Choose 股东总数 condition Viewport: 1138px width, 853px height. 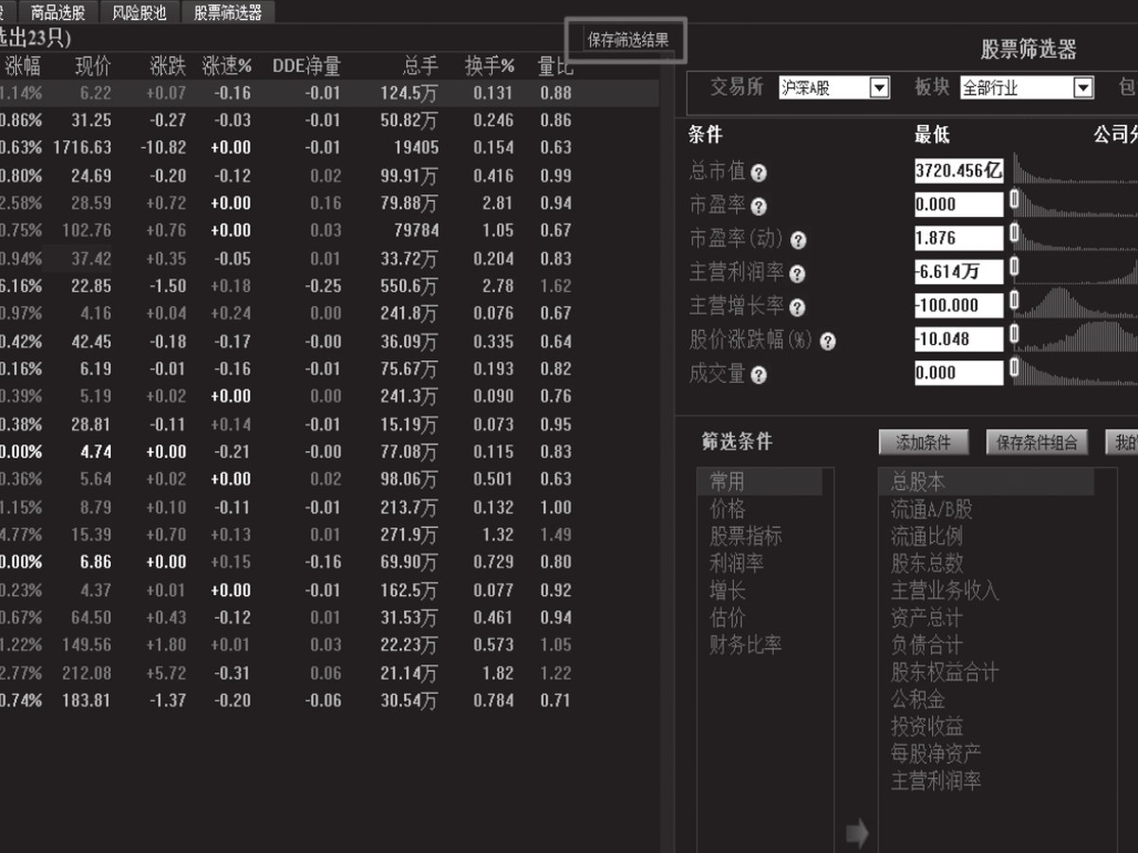(x=927, y=564)
